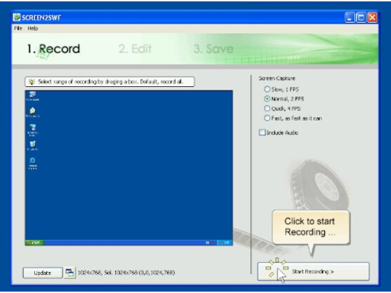Click Recycle Bin icon in preview
Image resolution: width=391 pixels, height=293 pixels.
point(32,146)
